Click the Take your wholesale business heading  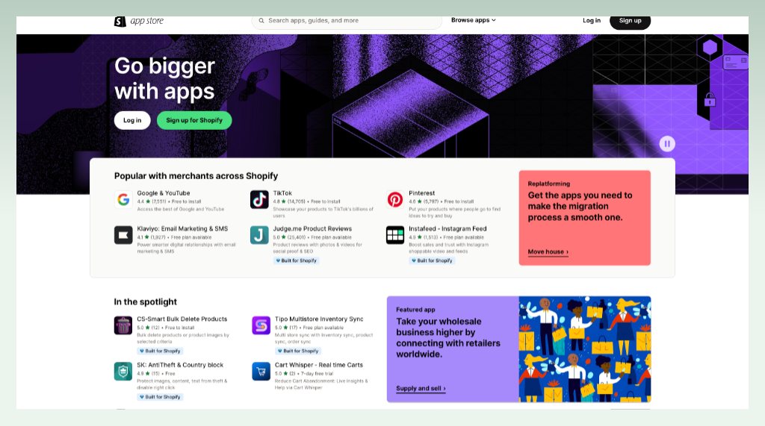coord(448,338)
